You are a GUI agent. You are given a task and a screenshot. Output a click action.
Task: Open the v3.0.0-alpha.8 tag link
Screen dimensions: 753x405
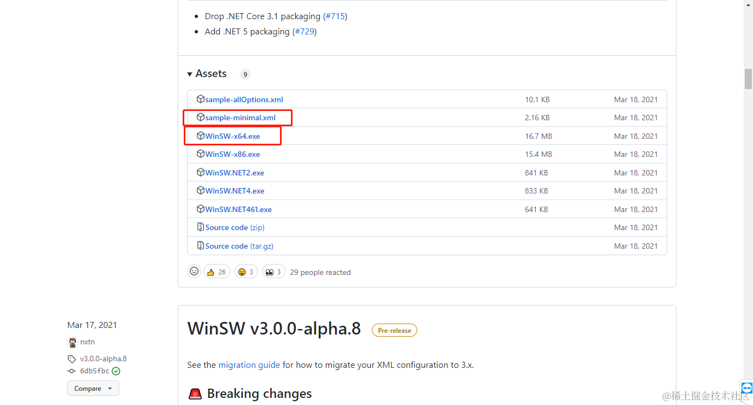103,359
